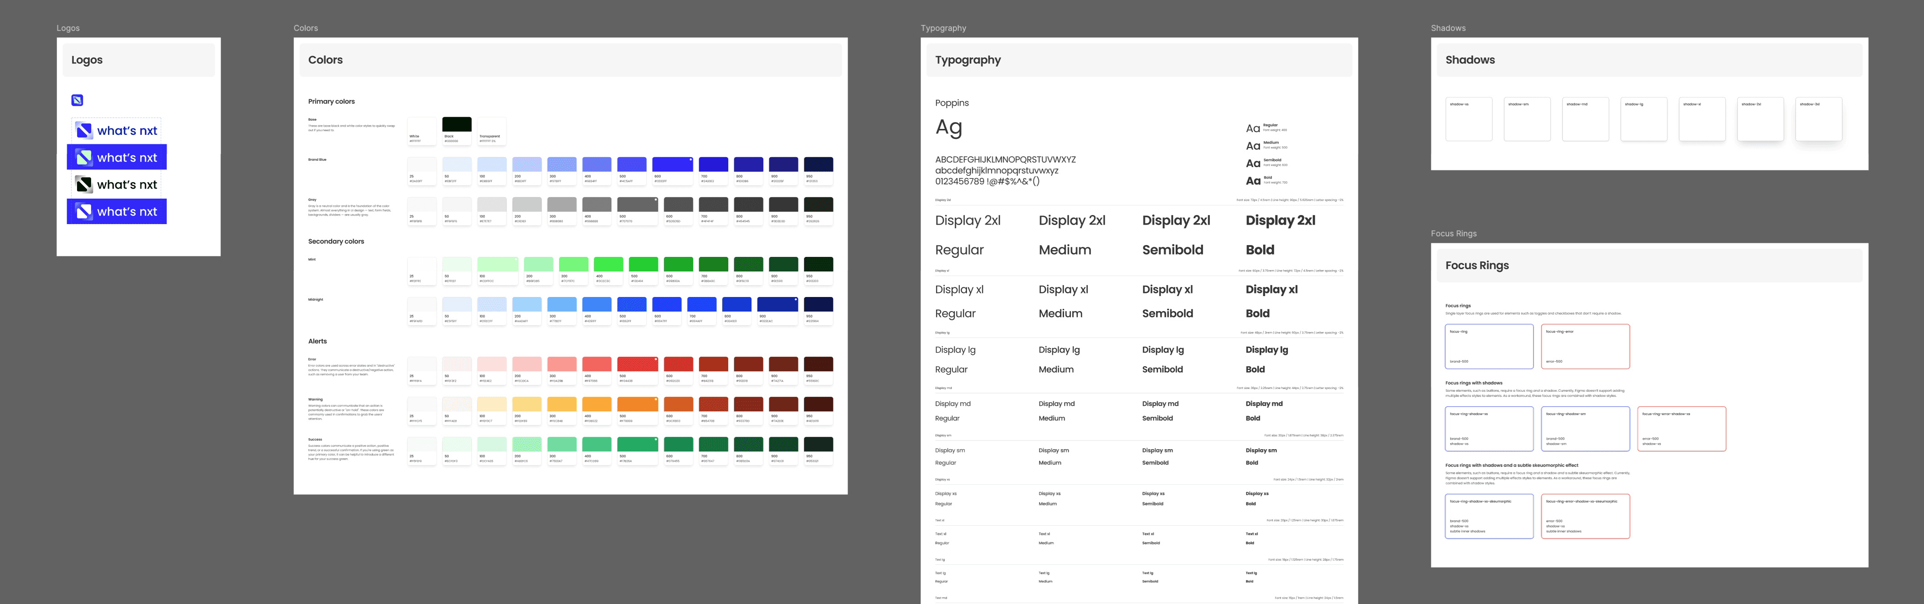Select the shadow-3xl sample card

tap(1819, 119)
